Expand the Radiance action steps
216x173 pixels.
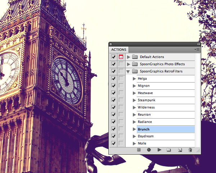(134, 122)
